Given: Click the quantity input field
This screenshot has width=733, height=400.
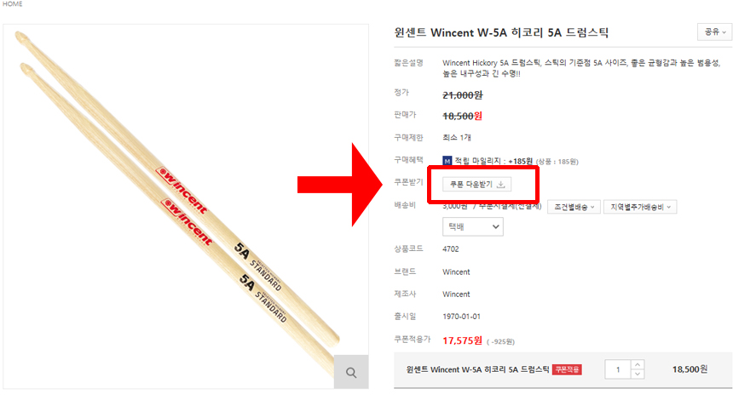Looking at the screenshot, I should pyautogui.click(x=618, y=369).
